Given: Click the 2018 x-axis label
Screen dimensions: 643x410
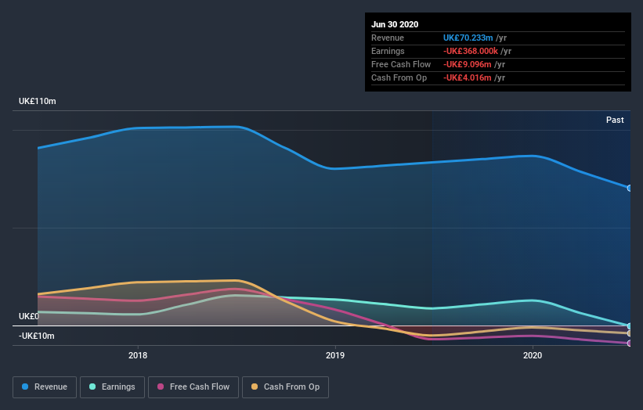Looking at the screenshot, I should pyautogui.click(x=138, y=355).
